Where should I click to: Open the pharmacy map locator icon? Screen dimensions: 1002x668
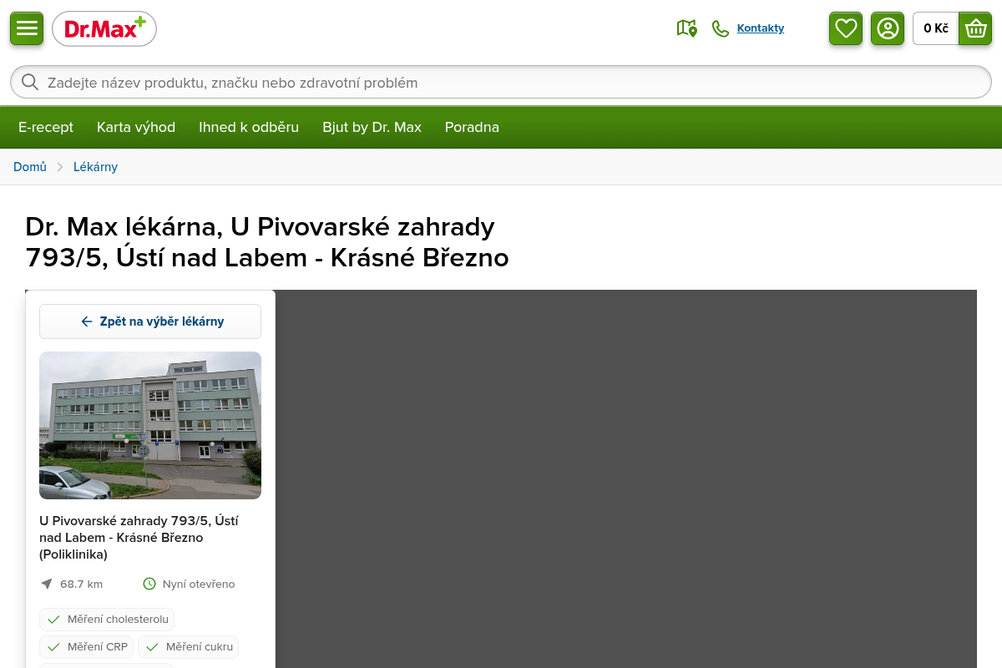[686, 28]
